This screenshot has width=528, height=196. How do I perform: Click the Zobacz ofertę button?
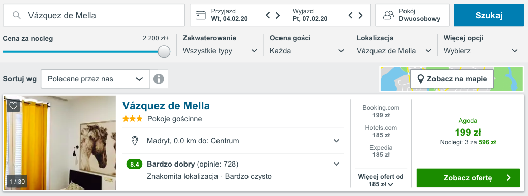(469, 178)
